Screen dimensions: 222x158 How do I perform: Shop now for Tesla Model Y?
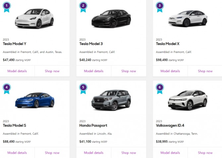(52, 71)
